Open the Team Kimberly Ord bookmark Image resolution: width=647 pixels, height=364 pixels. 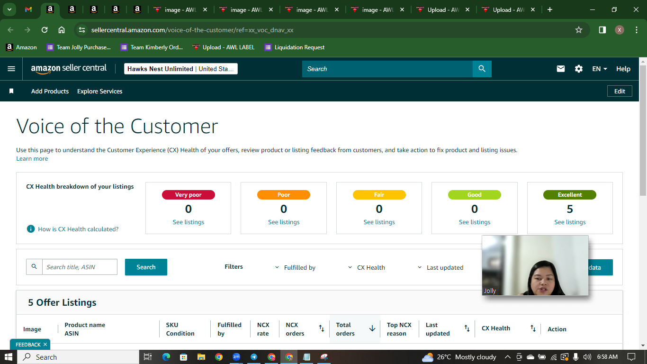(152, 47)
